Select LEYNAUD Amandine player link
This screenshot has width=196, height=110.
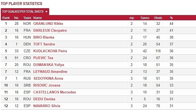(x=50, y=71)
